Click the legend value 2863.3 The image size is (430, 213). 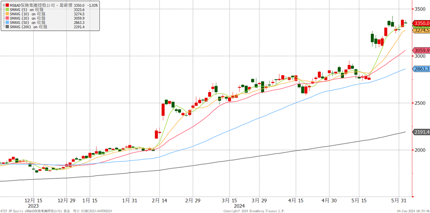coord(79,22)
